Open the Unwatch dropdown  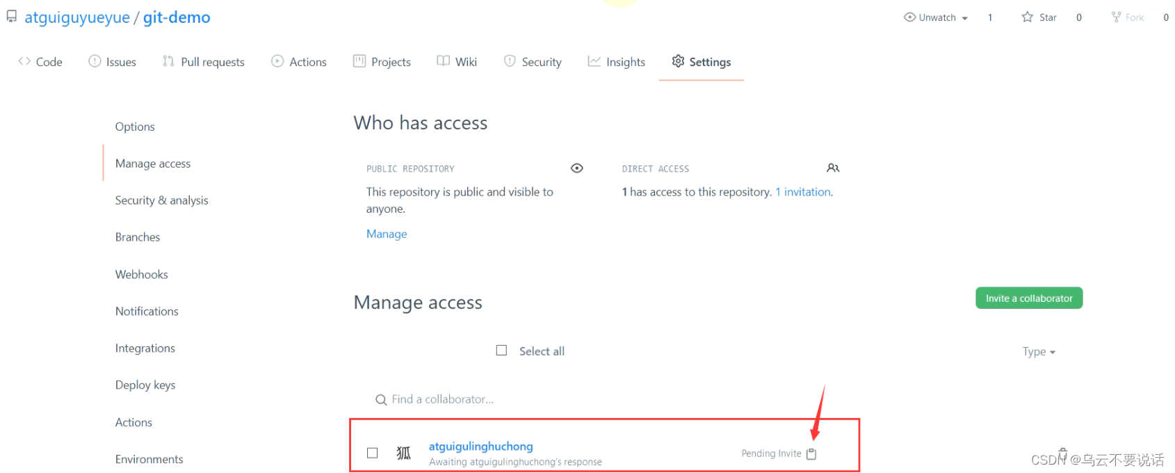point(936,17)
